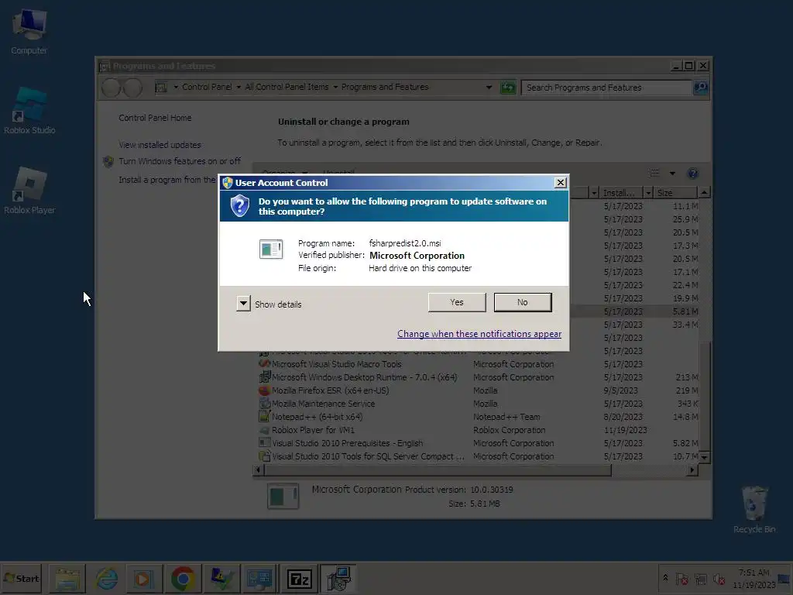Screen dimensions: 793x595
Task: Click Control Panel breadcrumb in address bar
Action: coord(206,87)
